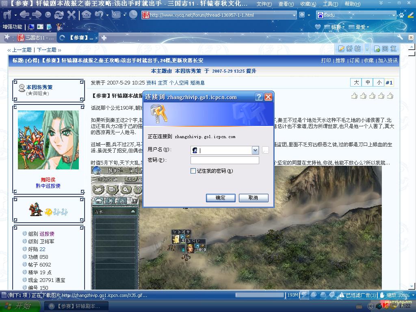Expand the username combo box arrow
The image size is (416, 312).
pos(255,150)
